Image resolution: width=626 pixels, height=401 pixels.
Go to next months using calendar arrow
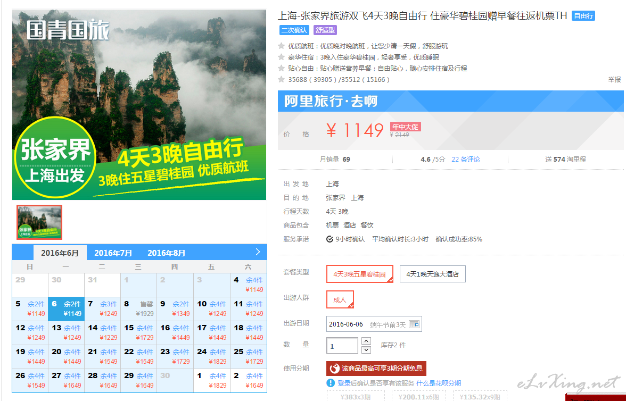point(258,252)
